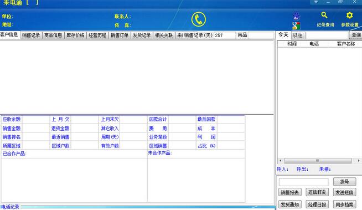Click the 退货金额 label
This screenshot has width=362, height=210.
click(x=60, y=128)
